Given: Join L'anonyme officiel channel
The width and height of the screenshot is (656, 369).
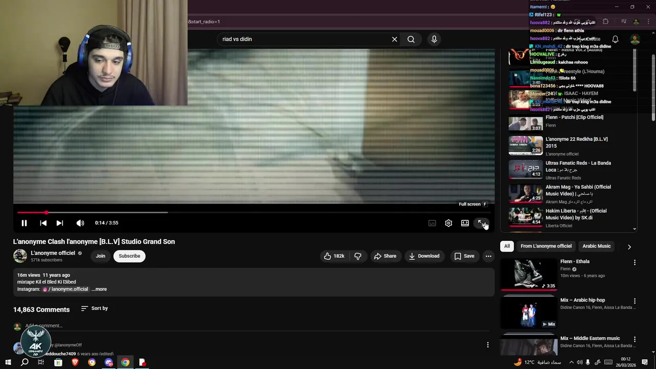Looking at the screenshot, I should (x=100, y=256).
